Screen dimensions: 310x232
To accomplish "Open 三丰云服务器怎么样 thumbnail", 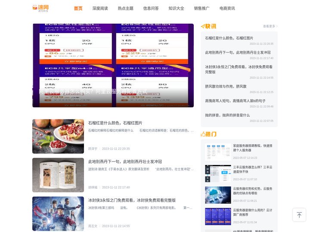I will coord(218,174).
